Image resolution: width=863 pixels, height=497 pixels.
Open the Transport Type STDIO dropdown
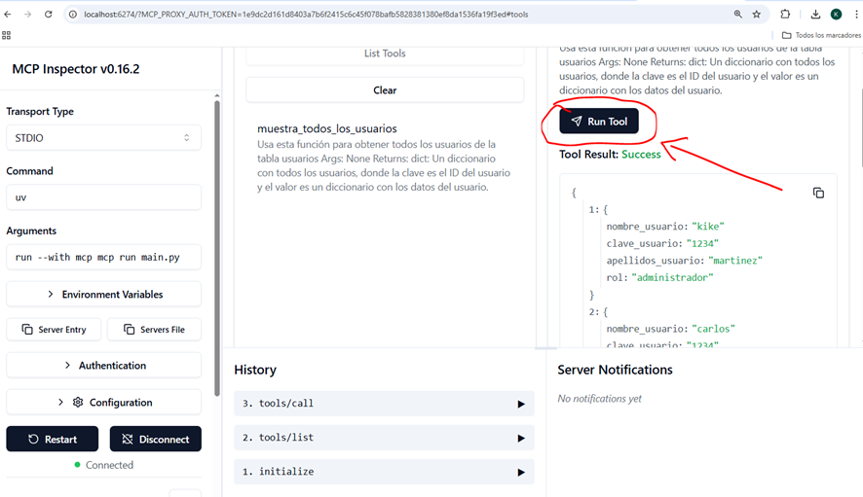coord(103,138)
